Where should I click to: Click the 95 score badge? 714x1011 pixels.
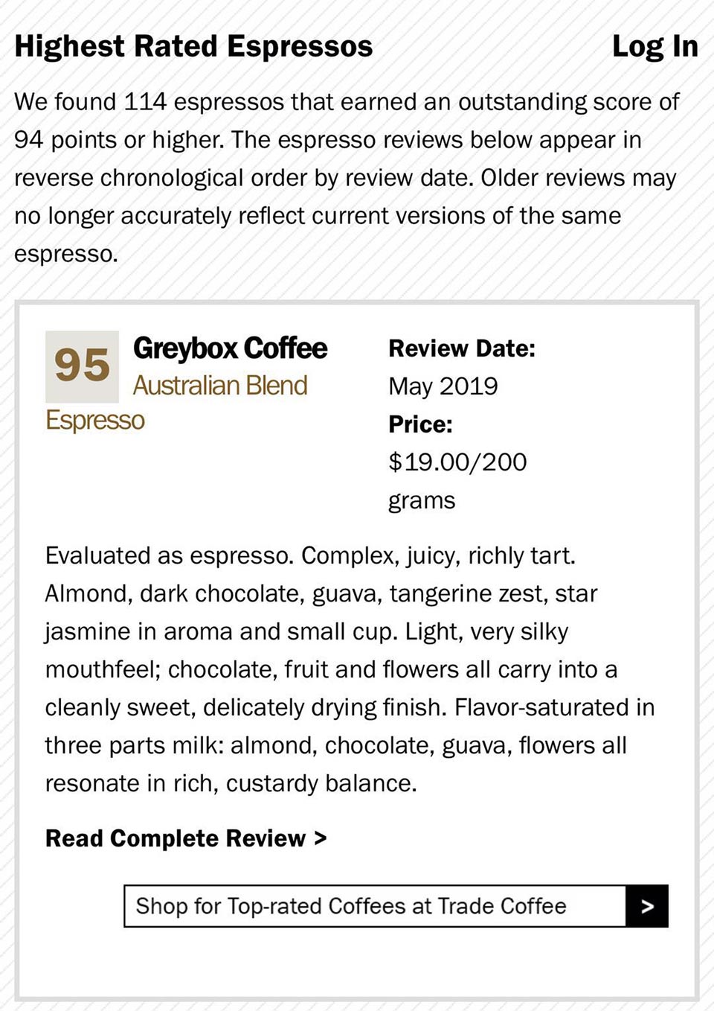coord(82,366)
